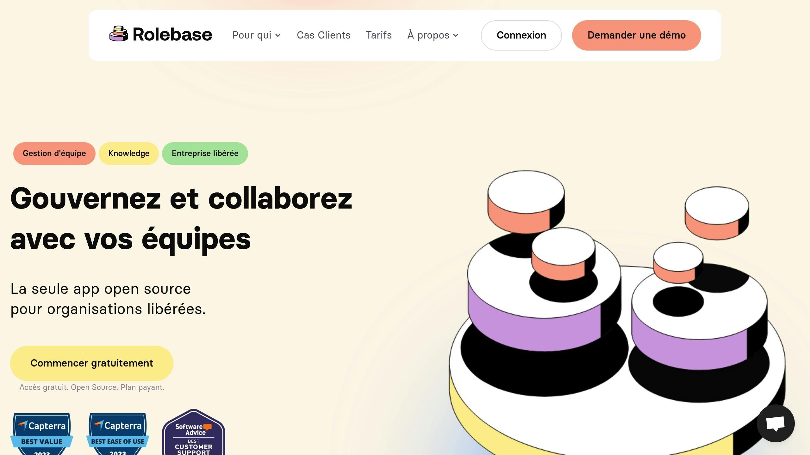810x455 pixels.
Task: Click the top-left orange cylinder in illustration
Action: pyautogui.click(x=526, y=202)
